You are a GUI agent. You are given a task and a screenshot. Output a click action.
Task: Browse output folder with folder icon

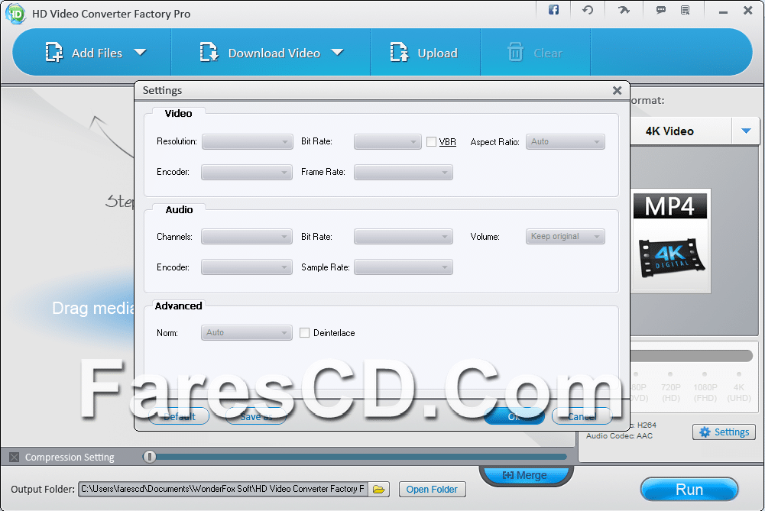(378, 489)
